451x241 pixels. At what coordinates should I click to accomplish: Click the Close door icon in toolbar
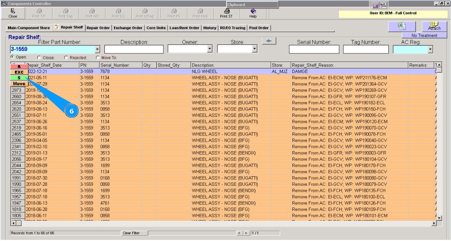(x=13, y=11)
